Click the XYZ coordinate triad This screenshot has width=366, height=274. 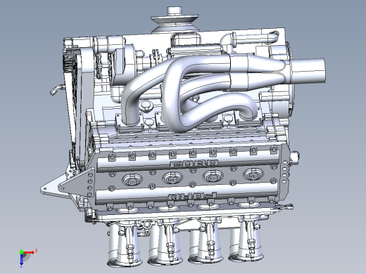[x=27, y=258]
